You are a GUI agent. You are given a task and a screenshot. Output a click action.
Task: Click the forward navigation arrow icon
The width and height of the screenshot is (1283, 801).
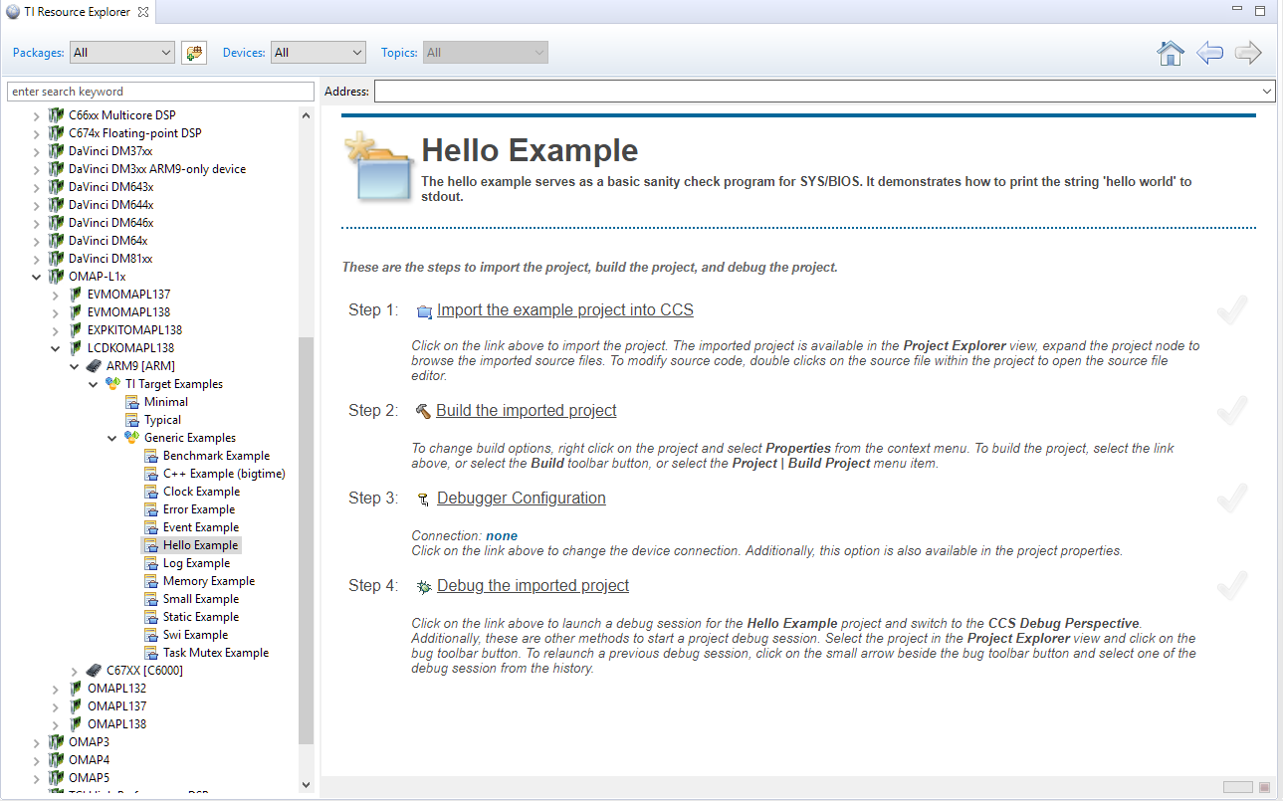click(1247, 53)
